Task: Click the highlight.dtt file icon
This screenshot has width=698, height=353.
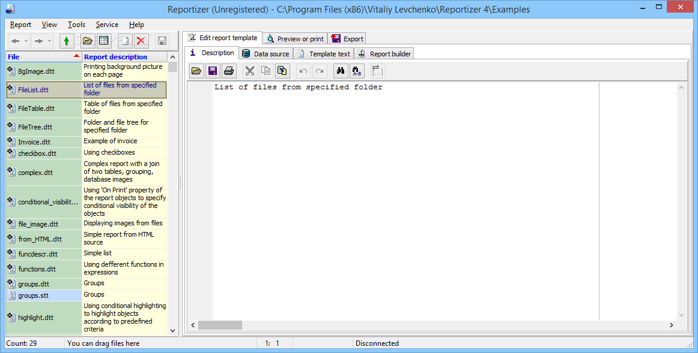Action: click(x=11, y=318)
